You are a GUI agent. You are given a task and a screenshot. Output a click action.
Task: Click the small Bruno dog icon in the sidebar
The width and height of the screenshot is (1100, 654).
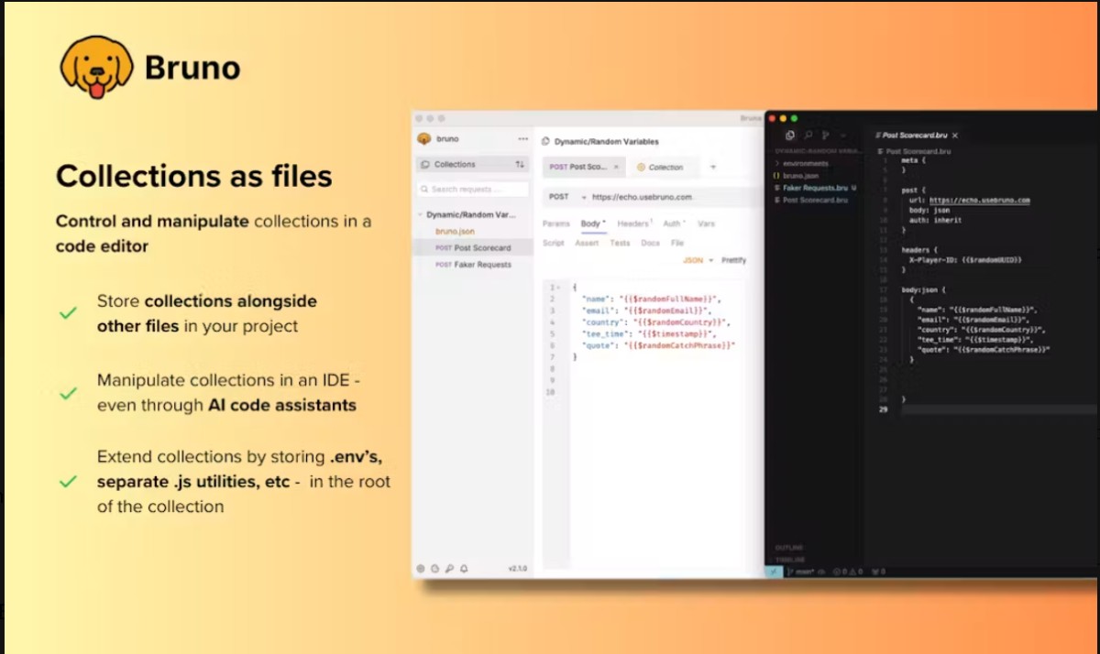click(423, 139)
